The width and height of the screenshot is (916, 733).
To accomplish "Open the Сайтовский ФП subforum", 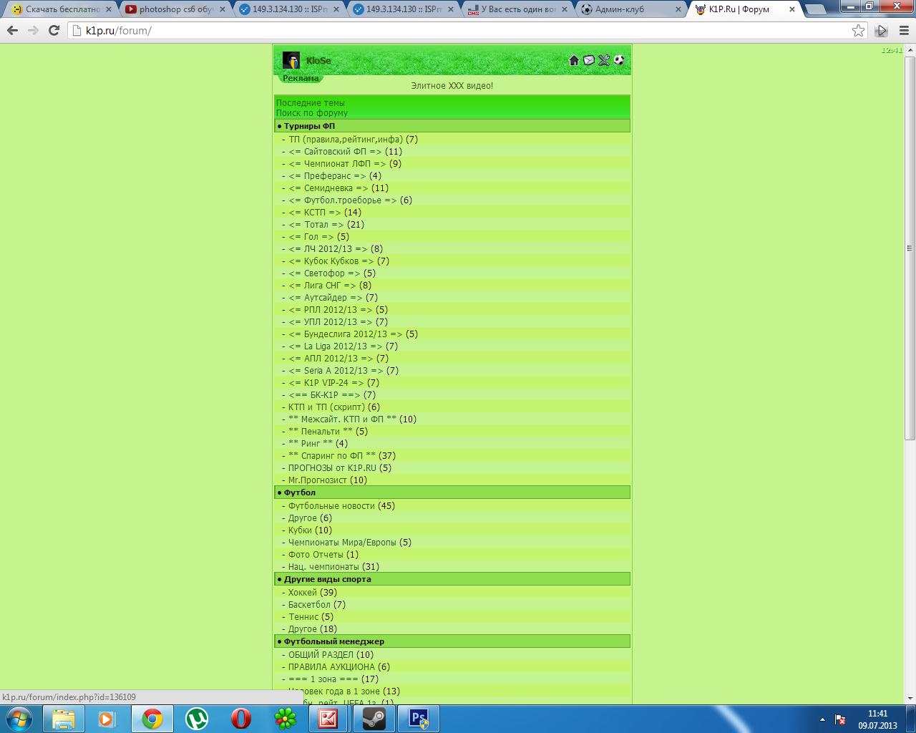I will click(x=336, y=152).
